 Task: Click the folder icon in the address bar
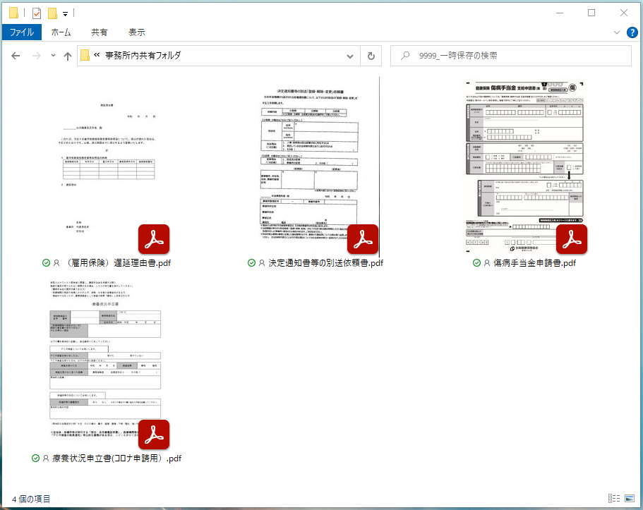85,55
